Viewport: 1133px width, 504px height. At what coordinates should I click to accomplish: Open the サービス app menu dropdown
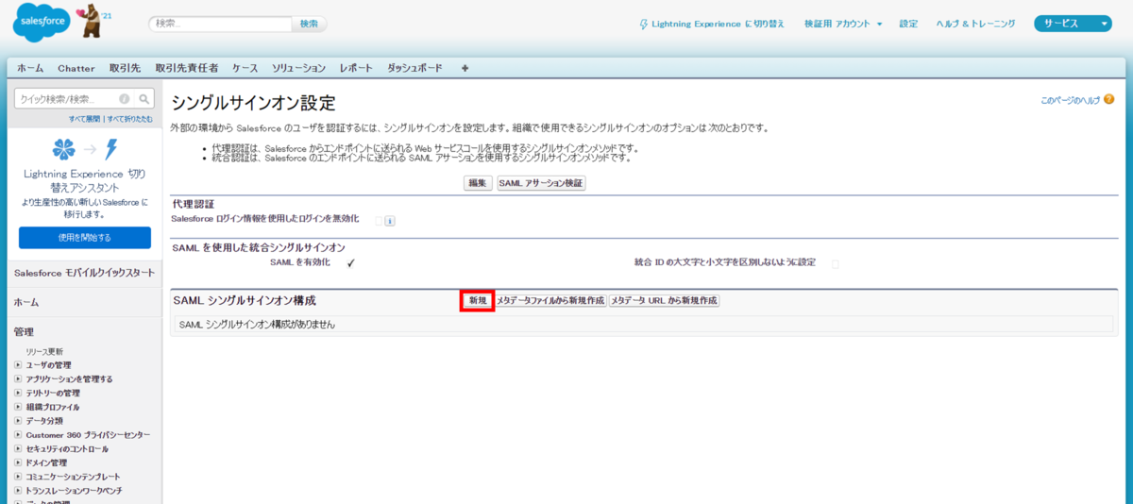[1073, 24]
